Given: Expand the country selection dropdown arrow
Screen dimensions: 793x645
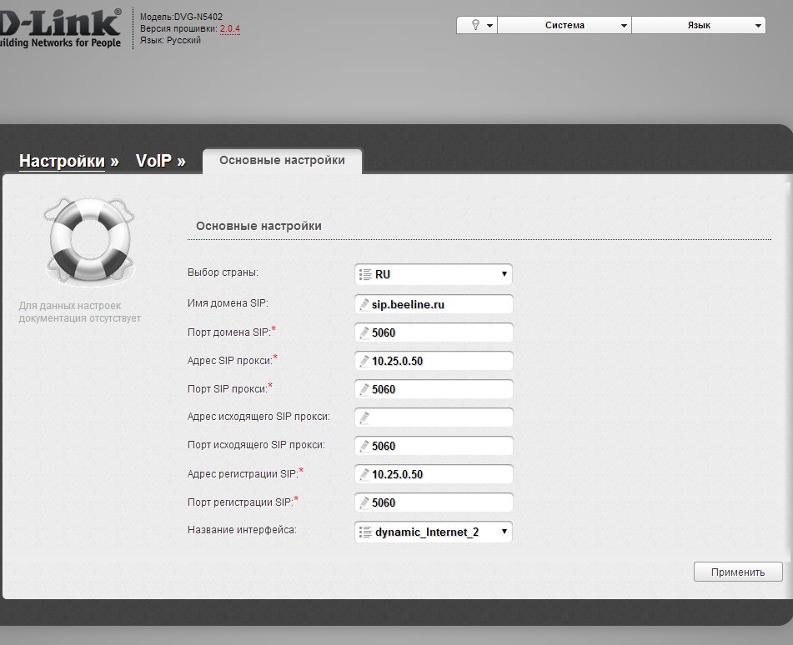Looking at the screenshot, I should [504, 274].
